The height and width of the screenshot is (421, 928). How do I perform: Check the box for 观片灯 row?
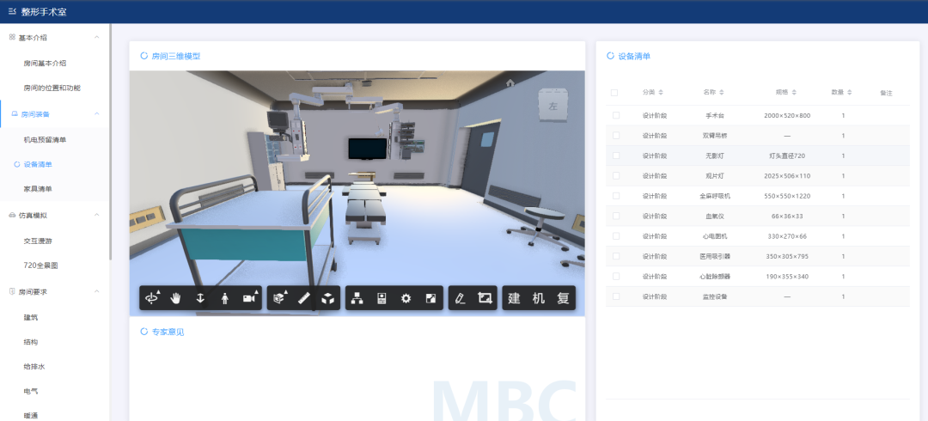coord(616,176)
